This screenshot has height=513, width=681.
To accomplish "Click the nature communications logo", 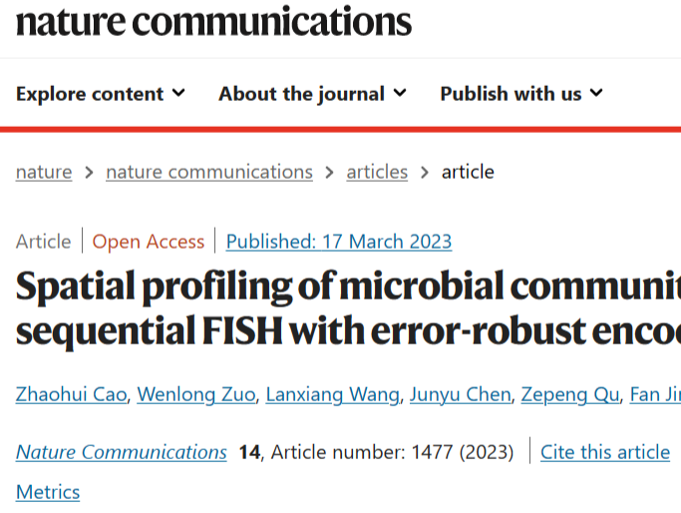I will point(213,21).
